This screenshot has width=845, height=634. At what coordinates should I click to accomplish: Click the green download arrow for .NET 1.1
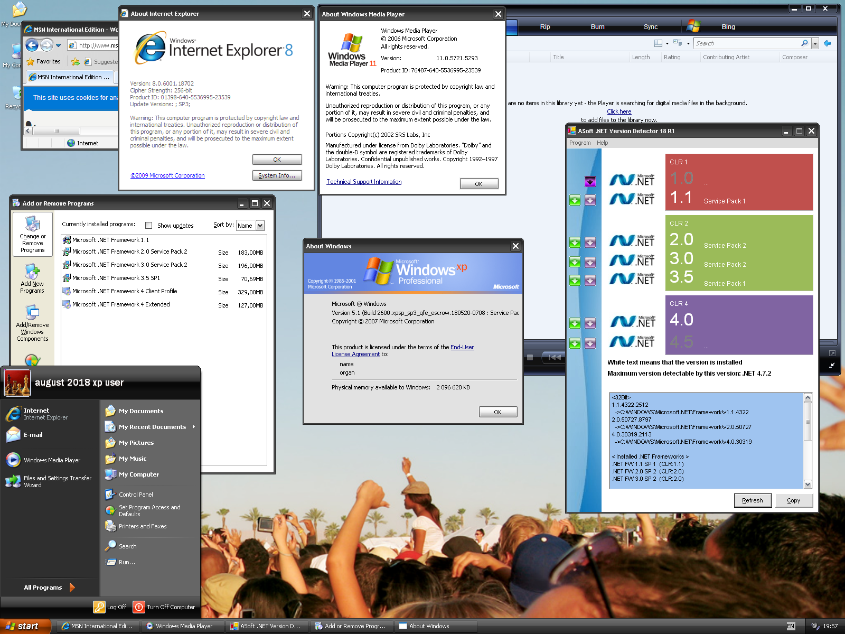tap(575, 200)
